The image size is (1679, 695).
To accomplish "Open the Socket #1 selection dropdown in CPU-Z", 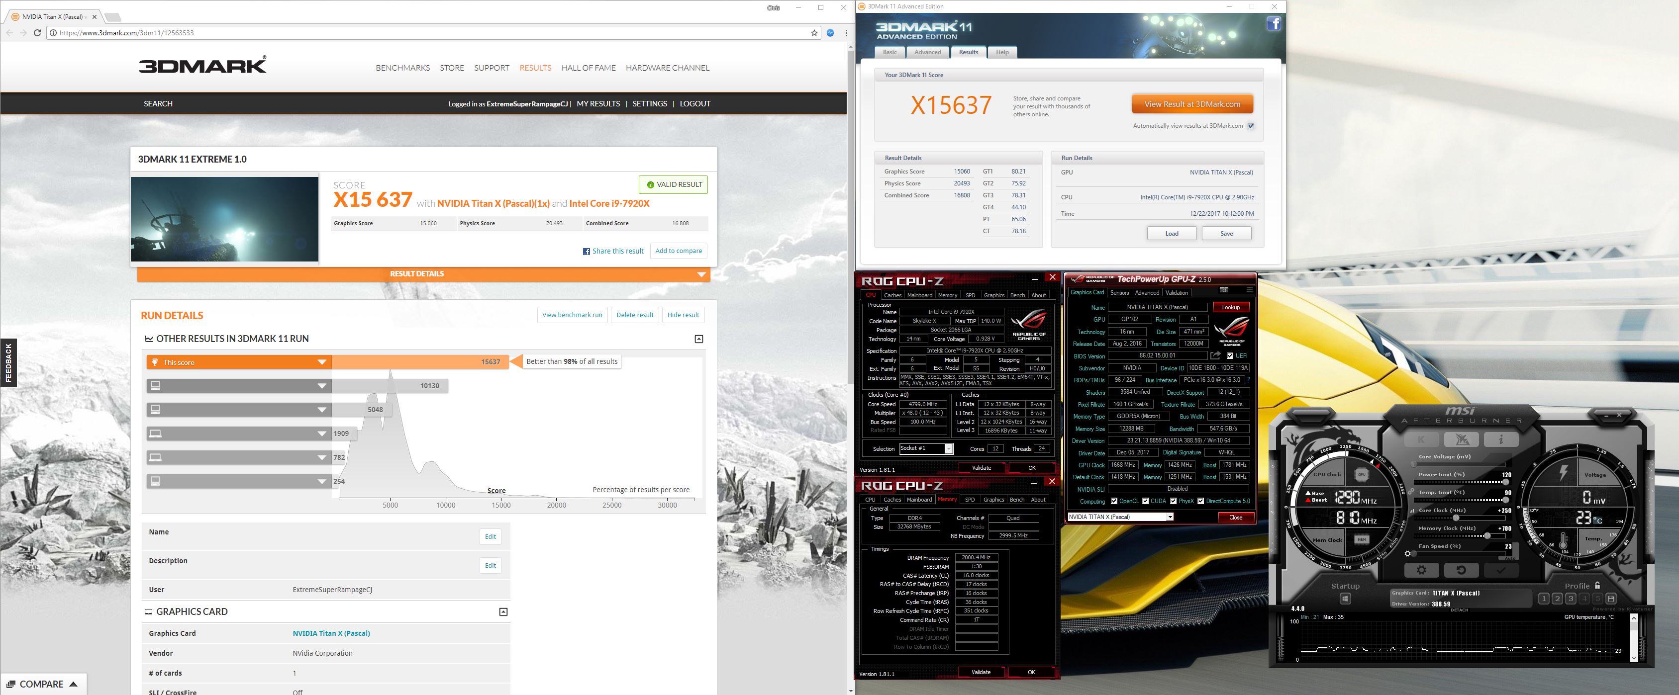I will (x=949, y=449).
